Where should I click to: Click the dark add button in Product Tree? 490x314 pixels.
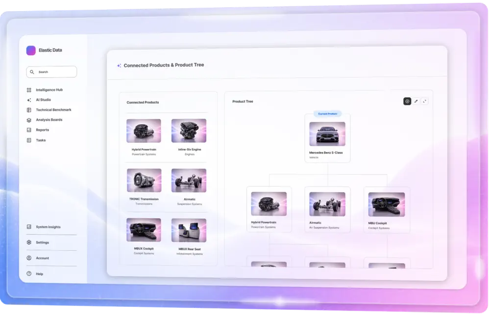pyautogui.click(x=407, y=101)
